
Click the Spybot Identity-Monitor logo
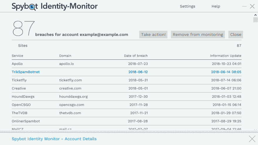[x=55, y=6]
